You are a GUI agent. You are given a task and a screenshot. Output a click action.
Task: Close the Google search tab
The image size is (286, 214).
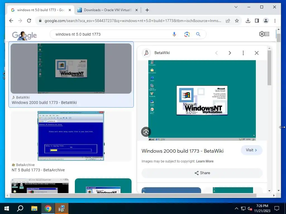click(x=70, y=10)
